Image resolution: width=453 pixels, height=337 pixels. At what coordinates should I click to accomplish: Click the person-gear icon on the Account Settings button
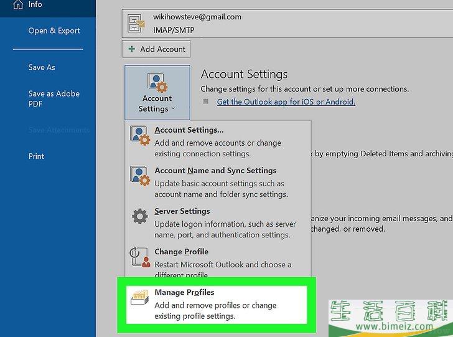157,82
